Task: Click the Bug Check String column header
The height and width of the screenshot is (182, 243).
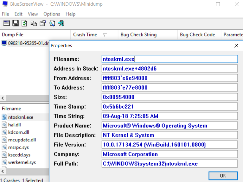Action: click(138, 35)
